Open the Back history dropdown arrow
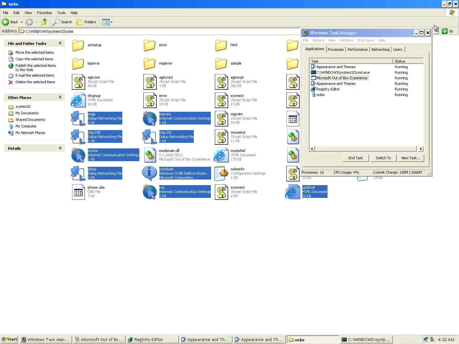Viewport: 459px width, 344px height. (x=22, y=22)
